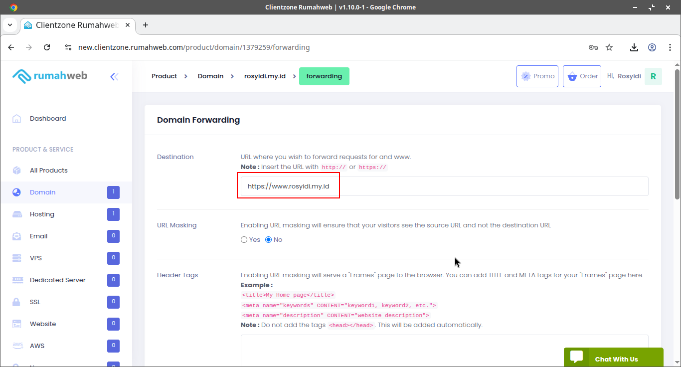Open Chrome downloads icon
Screen dimensions: 681x367
tap(634, 47)
